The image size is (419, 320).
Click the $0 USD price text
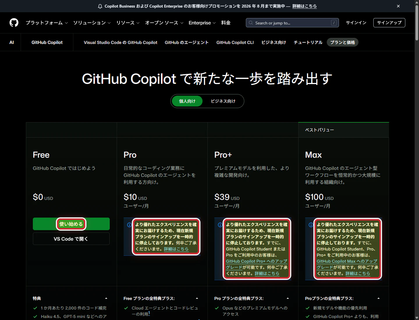[x=43, y=197]
